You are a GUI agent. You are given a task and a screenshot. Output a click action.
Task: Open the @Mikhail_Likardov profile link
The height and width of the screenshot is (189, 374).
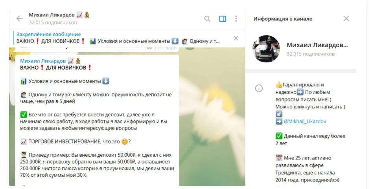tap(305, 121)
